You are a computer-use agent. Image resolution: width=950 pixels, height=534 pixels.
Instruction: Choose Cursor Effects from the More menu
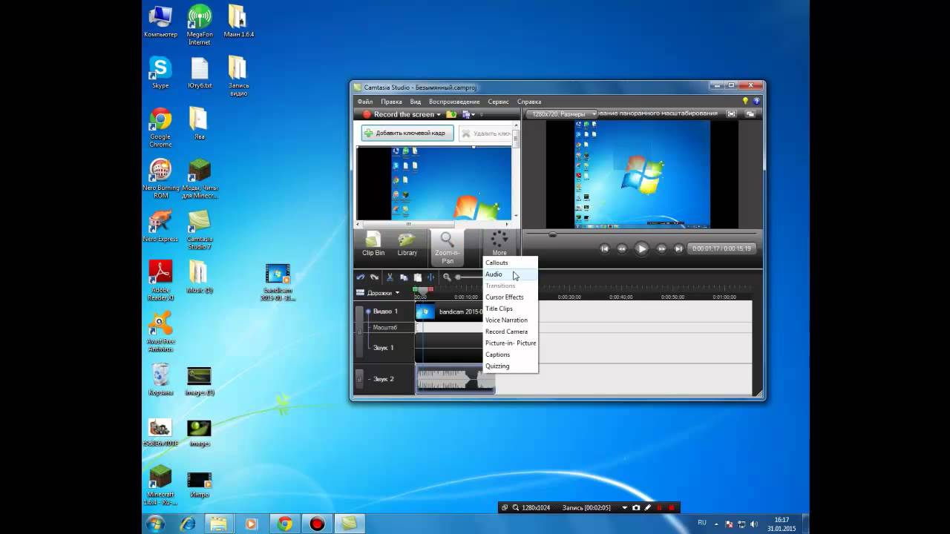pyautogui.click(x=510, y=297)
